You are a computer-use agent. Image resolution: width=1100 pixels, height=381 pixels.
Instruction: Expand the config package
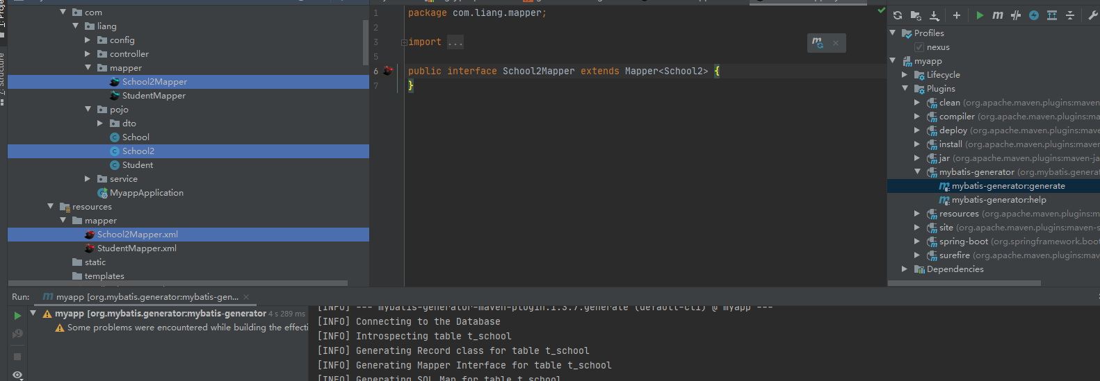[88, 40]
